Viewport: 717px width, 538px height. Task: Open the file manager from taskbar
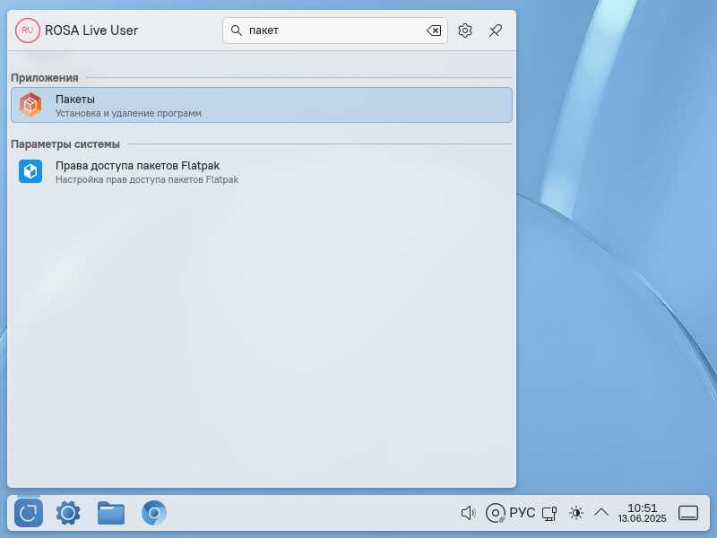tap(110, 513)
